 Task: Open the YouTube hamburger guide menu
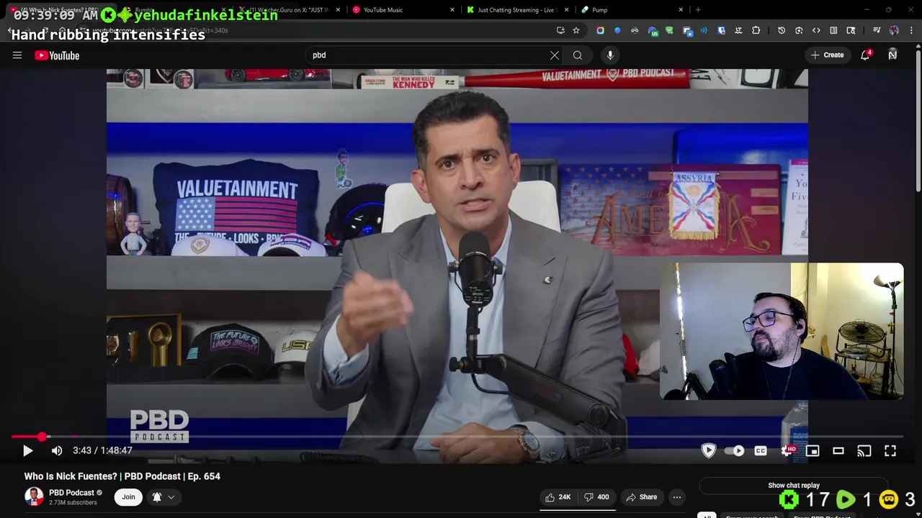(17, 55)
